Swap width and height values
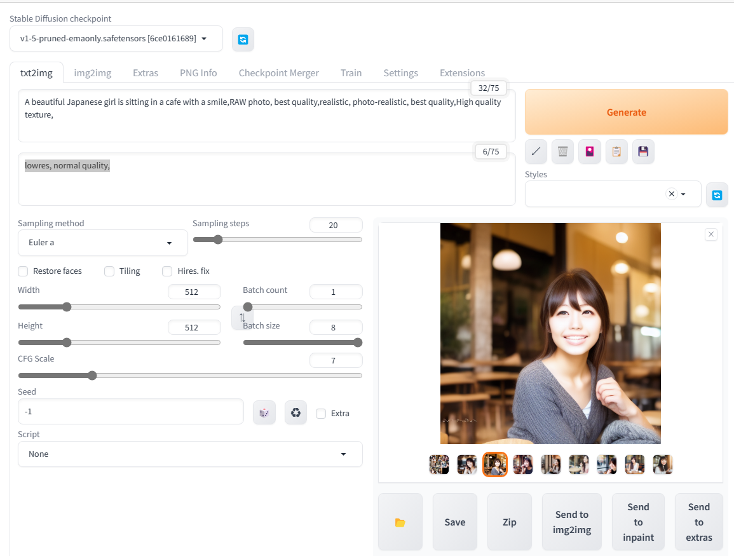This screenshot has width=734, height=556. [x=242, y=318]
